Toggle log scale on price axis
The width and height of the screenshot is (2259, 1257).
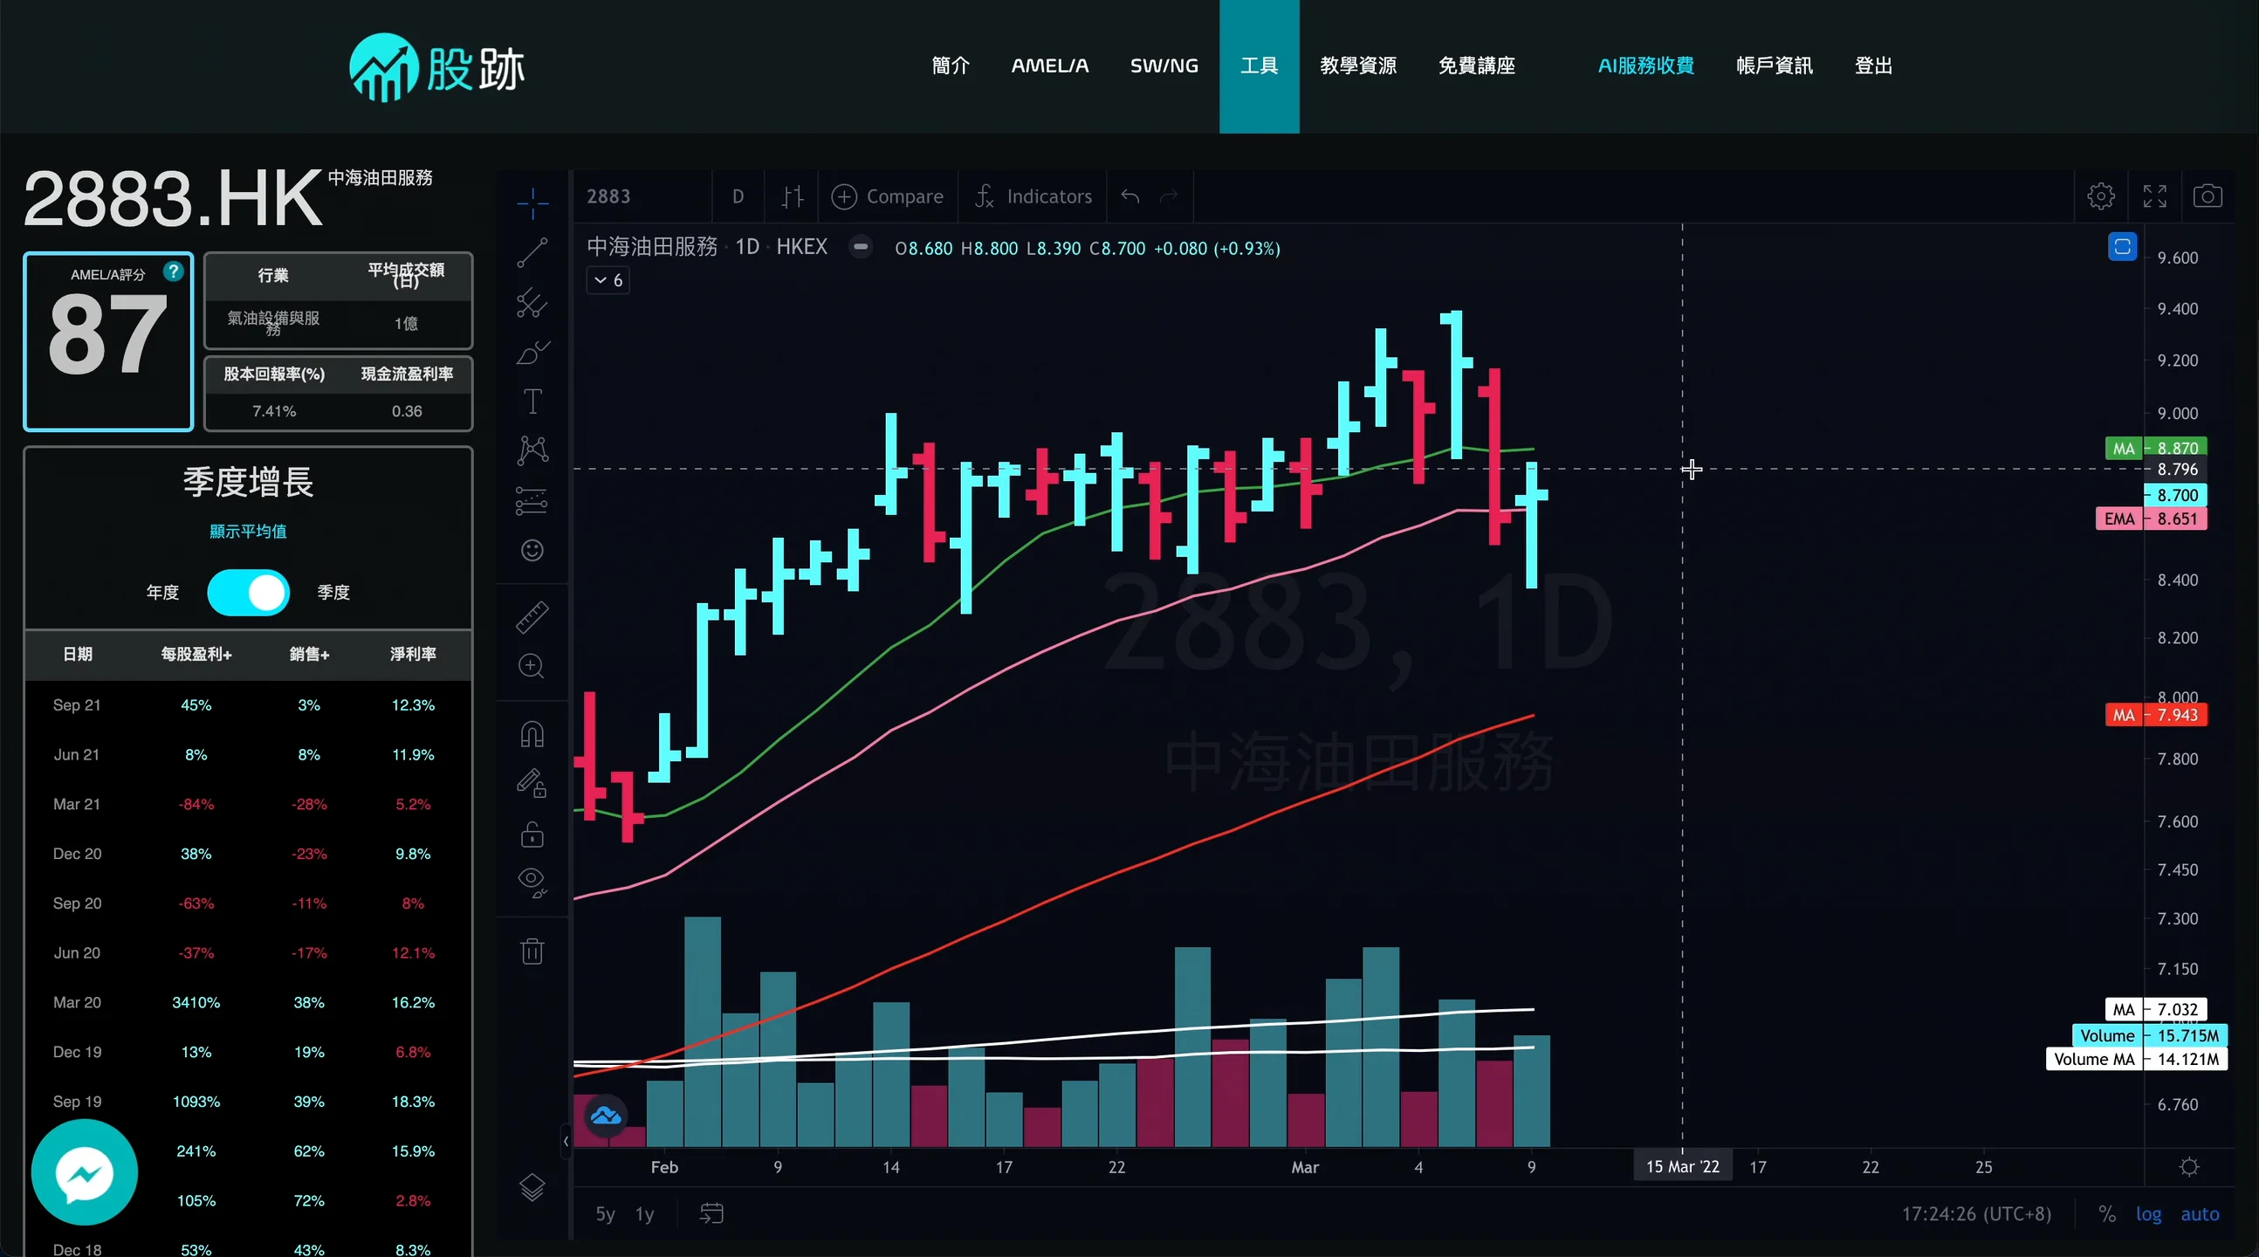2147,1214
